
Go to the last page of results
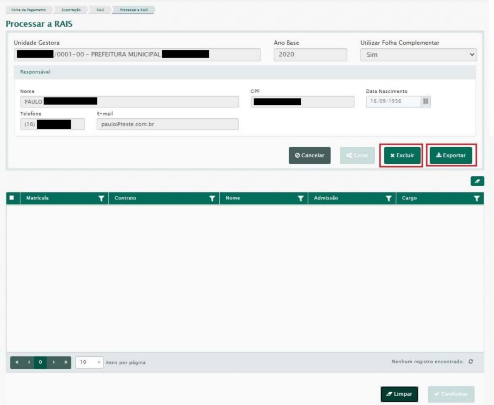pyautogui.click(x=66, y=362)
